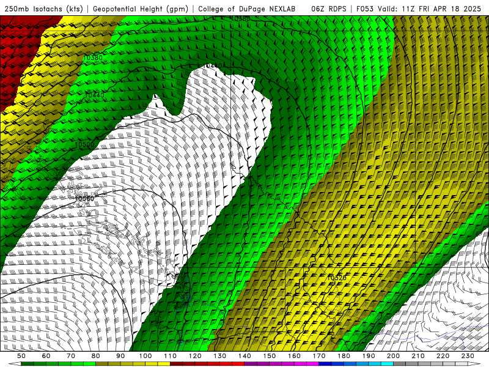Click the '250mb Isotachs (kts)' title text

click(x=43, y=9)
